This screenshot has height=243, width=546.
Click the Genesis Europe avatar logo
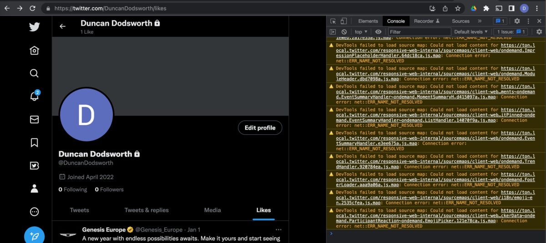click(68, 235)
